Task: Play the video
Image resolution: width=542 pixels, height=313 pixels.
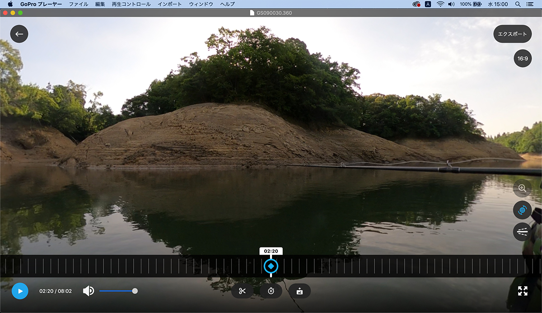Action: tap(20, 291)
